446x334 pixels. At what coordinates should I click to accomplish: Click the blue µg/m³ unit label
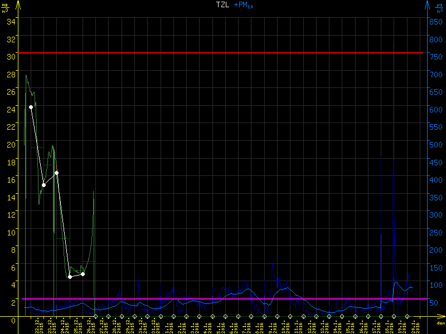(439, 7)
